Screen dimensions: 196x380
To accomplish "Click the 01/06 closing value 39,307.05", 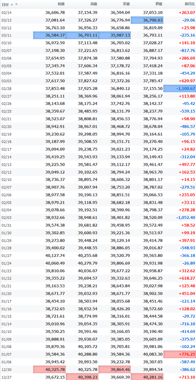I will (152, 362).
